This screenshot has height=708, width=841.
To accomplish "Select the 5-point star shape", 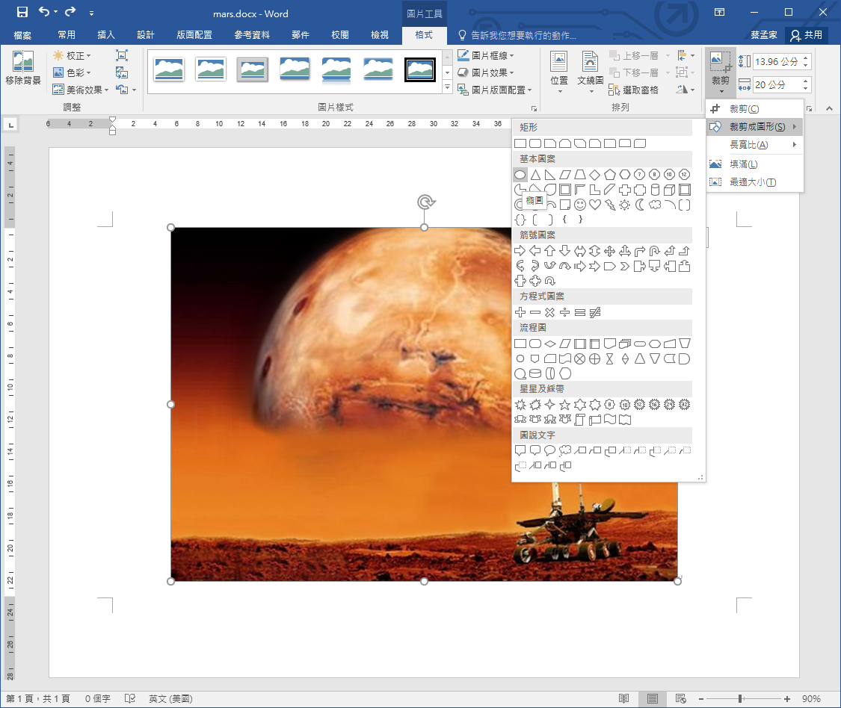I will coord(565,405).
